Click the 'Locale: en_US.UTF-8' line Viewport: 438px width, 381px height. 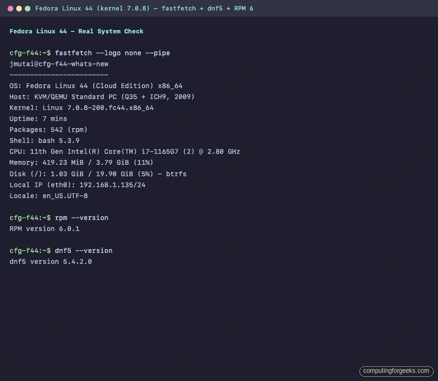pyautogui.click(x=49, y=196)
